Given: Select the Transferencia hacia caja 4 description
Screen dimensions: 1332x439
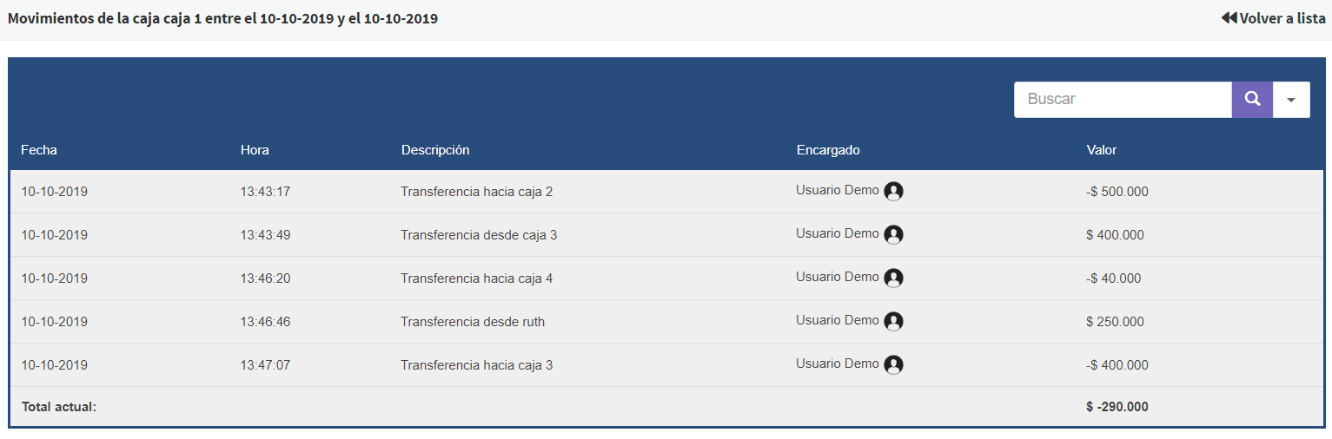Looking at the screenshot, I should click(x=476, y=278).
